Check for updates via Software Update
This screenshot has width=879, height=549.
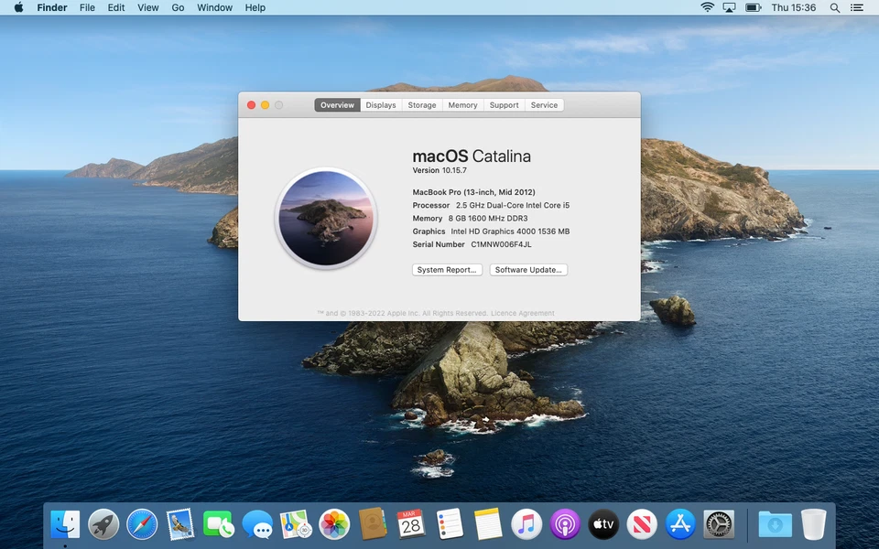pyautogui.click(x=528, y=269)
